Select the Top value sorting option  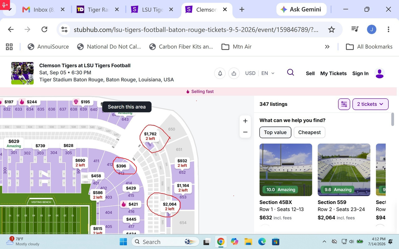[275, 132]
